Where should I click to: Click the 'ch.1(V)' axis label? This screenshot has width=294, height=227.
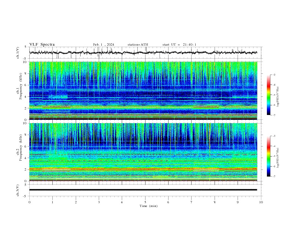(x=18, y=53)
